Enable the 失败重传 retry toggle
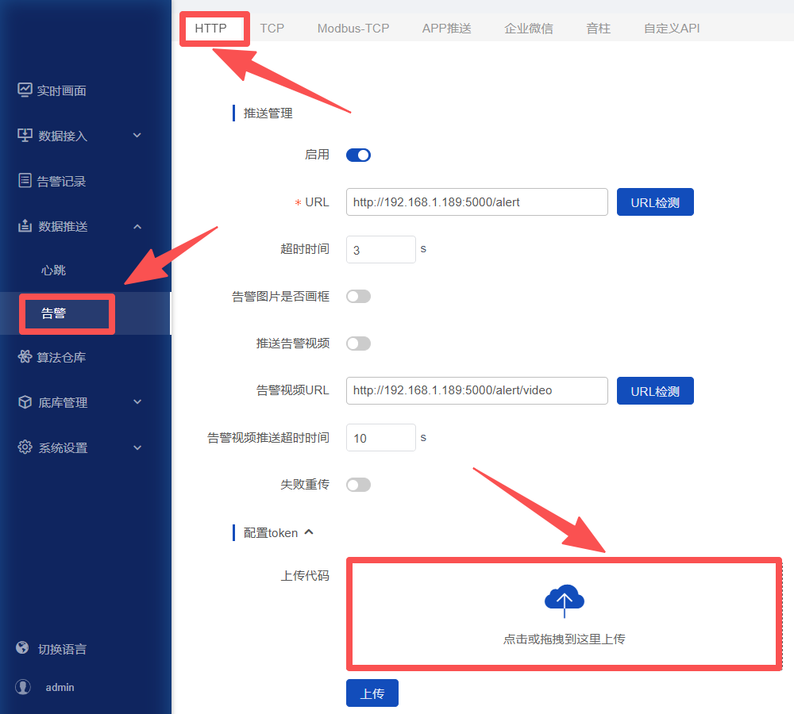This screenshot has width=794, height=714. (x=358, y=485)
